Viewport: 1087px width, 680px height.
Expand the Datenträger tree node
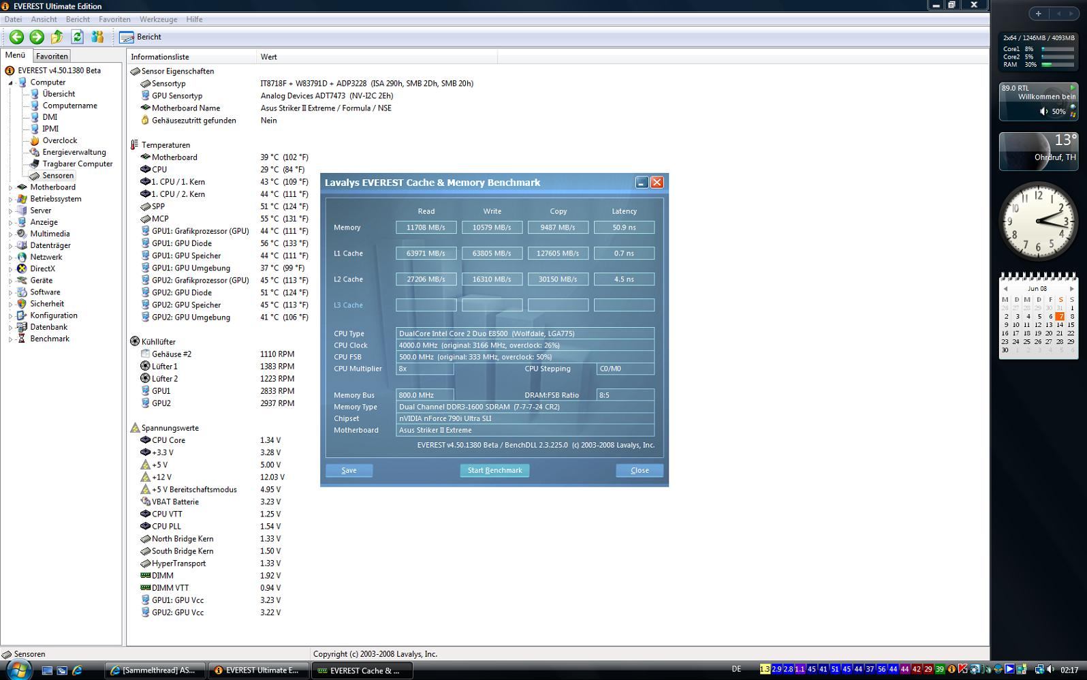coord(10,245)
